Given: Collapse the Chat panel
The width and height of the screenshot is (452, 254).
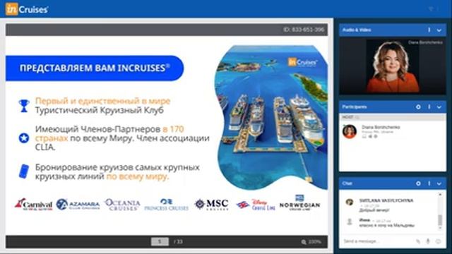Looking at the screenshot, I should pyautogui.click(x=439, y=183).
